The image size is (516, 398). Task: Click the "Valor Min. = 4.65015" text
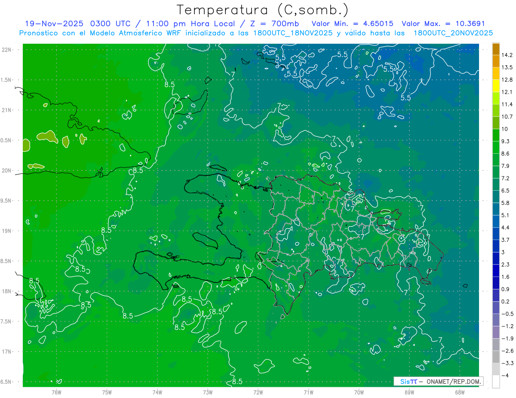[352, 24]
